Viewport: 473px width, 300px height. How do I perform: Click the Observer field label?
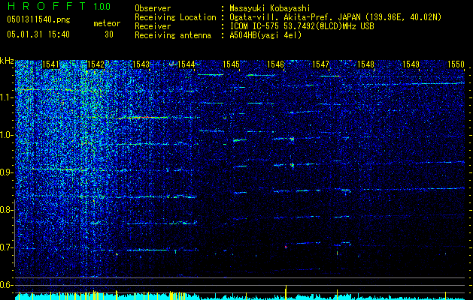pyautogui.click(x=153, y=8)
